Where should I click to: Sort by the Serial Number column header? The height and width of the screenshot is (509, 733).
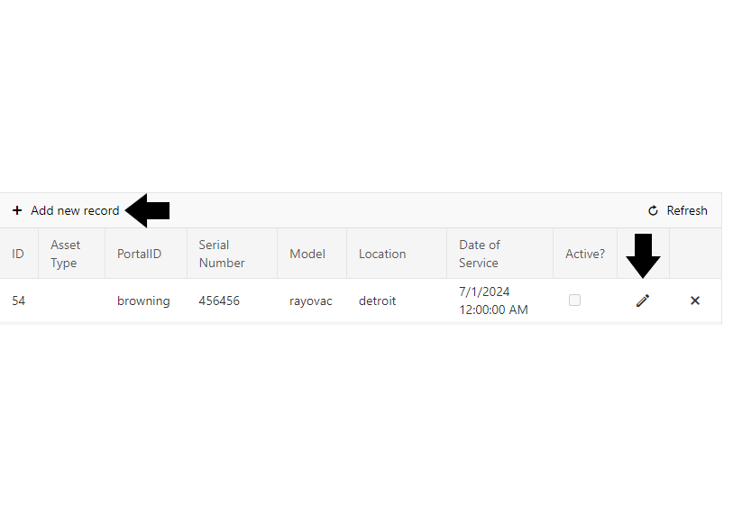tap(222, 254)
